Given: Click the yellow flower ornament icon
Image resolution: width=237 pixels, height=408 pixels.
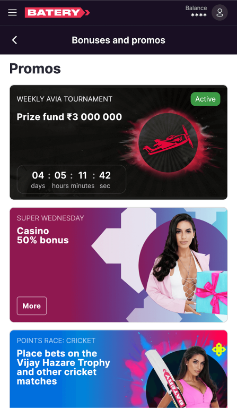Looking at the screenshot, I should tap(219, 350).
